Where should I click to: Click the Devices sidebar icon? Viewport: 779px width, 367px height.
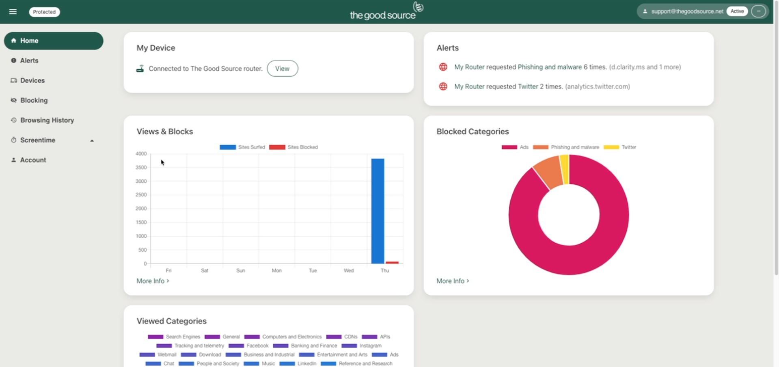14,80
